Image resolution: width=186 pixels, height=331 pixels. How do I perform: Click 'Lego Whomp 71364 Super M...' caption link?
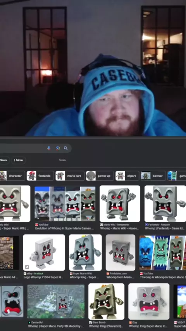43,278
